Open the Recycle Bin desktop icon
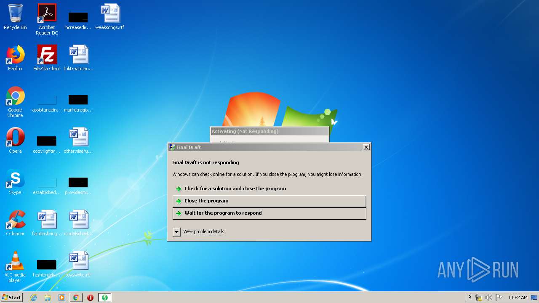 pos(15,17)
